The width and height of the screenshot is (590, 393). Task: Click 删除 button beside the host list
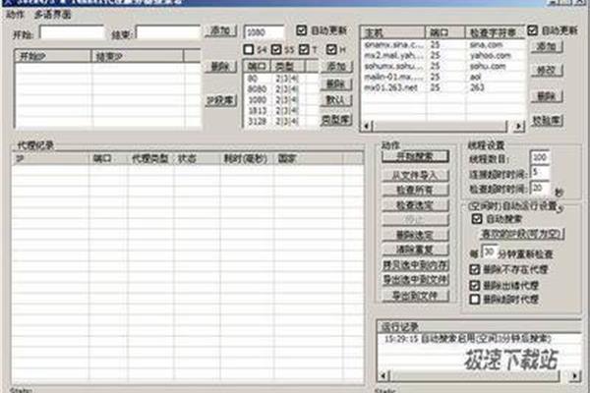tap(547, 96)
